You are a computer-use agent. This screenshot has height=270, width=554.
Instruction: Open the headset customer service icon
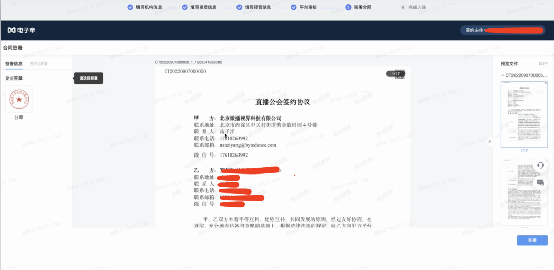[x=540, y=165]
